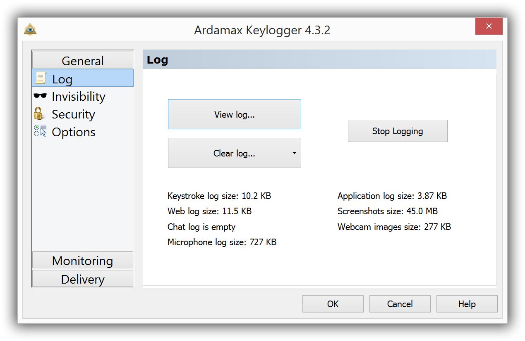Click the Webcam images size 277 KB text
This screenshot has height=341, width=525.
point(394,227)
